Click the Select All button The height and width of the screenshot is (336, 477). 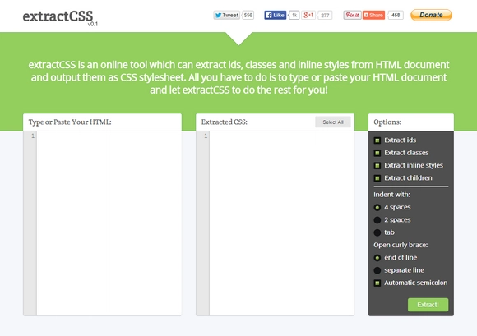(333, 122)
